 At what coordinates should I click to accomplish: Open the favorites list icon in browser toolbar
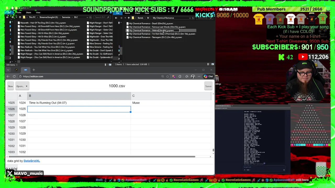click(187, 77)
